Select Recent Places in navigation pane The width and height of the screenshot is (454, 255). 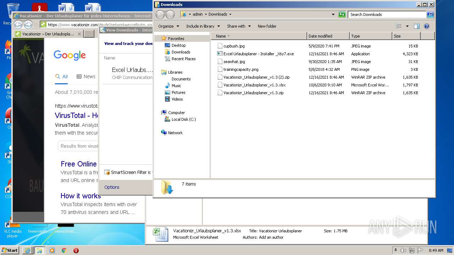pos(183,59)
